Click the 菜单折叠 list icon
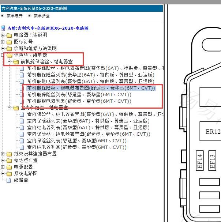 pyautogui.click(x=29, y=16)
